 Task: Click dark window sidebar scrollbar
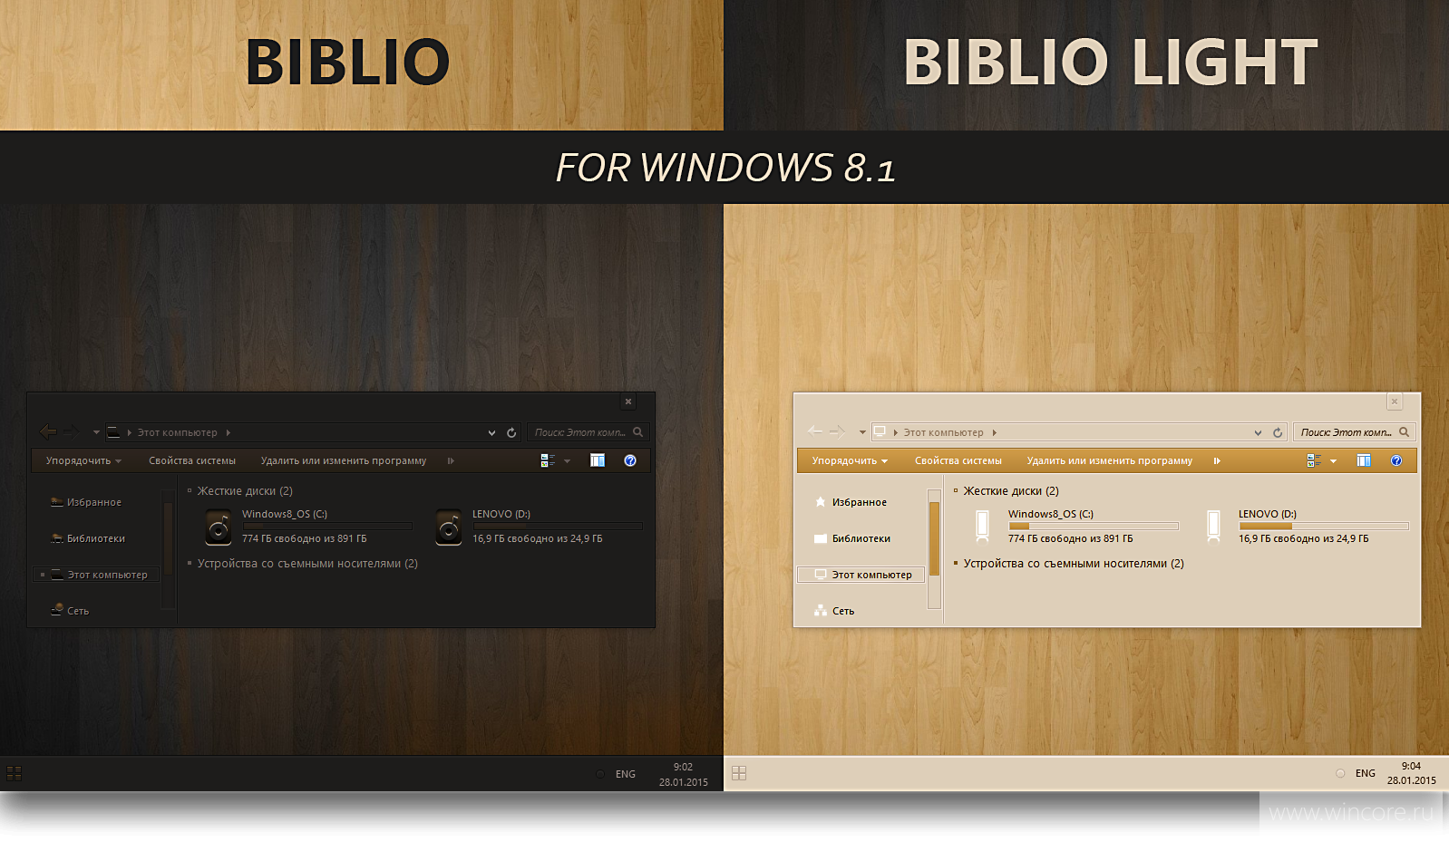coord(168,549)
